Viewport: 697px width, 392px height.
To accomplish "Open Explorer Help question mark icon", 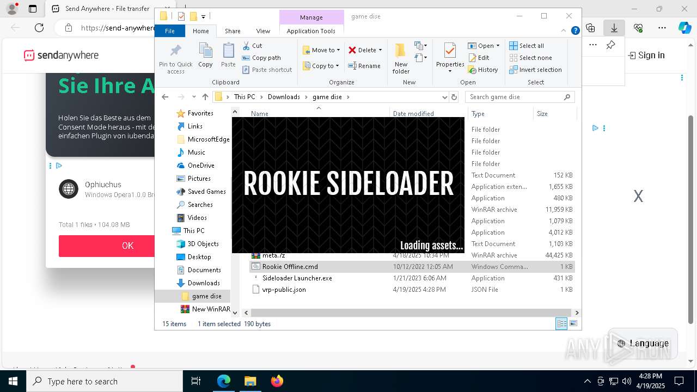I will click(x=575, y=31).
